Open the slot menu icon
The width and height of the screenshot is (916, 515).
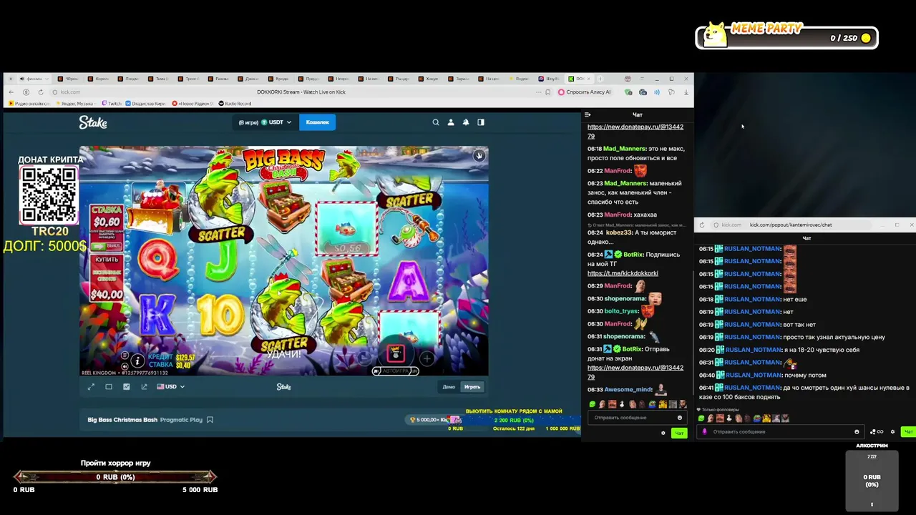(x=125, y=355)
